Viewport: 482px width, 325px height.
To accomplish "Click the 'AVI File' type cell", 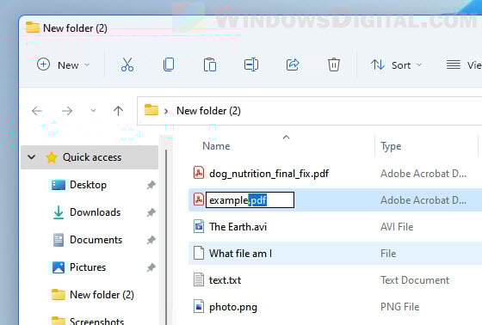I will [397, 227].
